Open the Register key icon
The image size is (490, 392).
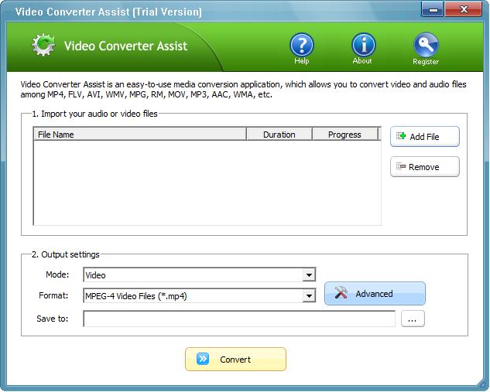tap(425, 45)
